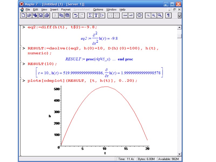Image resolution: width=216 pixels, height=162 pixels.
Task: Open the Help menu
Action: 123,9
